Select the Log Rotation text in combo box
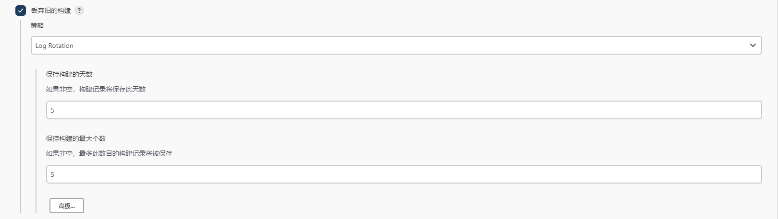This screenshot has width=778, height=219. click(54, 46)
